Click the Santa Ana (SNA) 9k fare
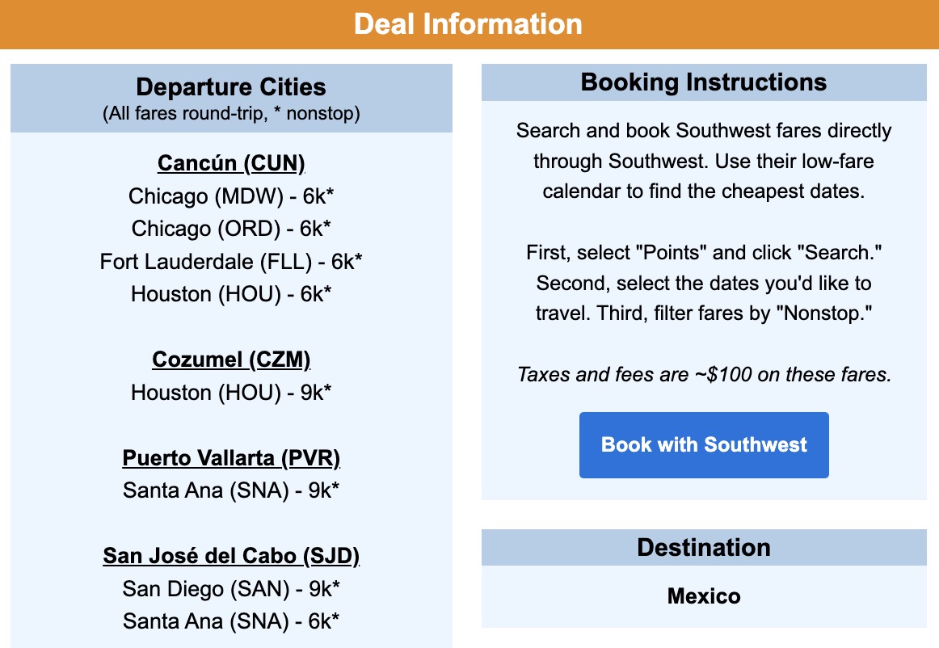 point(229,490)
